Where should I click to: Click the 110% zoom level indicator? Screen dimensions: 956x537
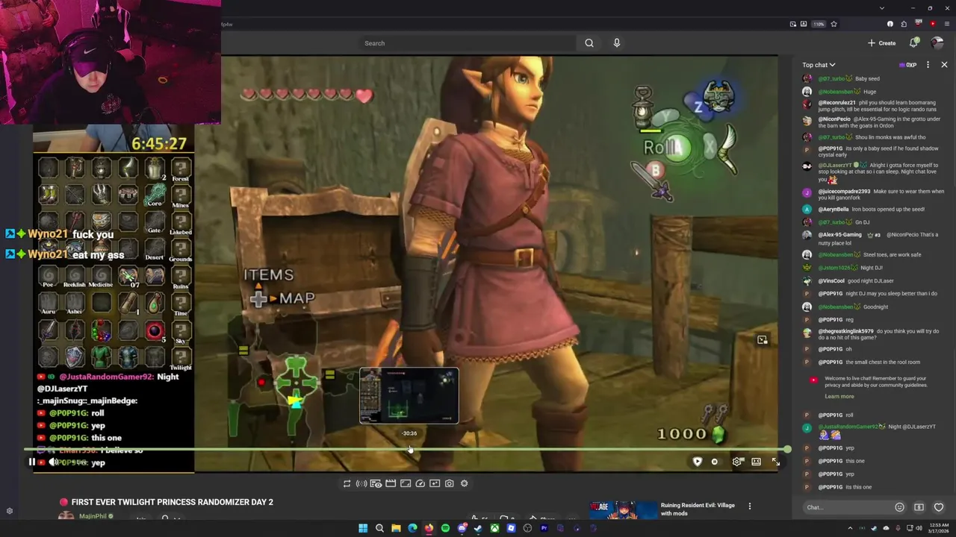[x=819, y=24]
